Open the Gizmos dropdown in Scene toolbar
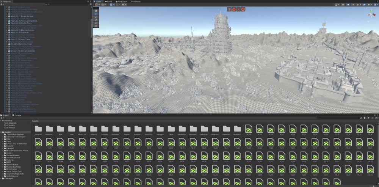 pyautogui.click(x=374, y=5)
